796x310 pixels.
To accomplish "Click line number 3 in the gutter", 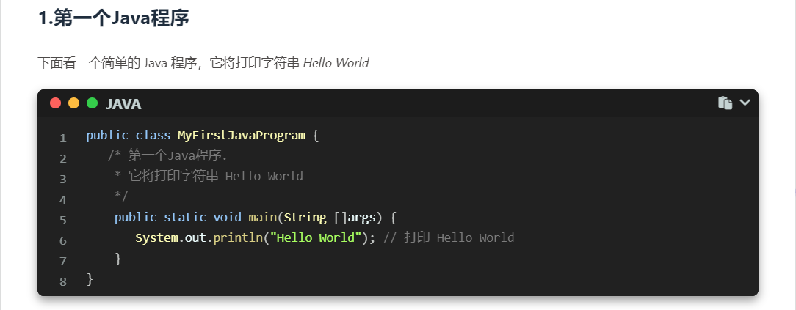I will coord(63,179).
